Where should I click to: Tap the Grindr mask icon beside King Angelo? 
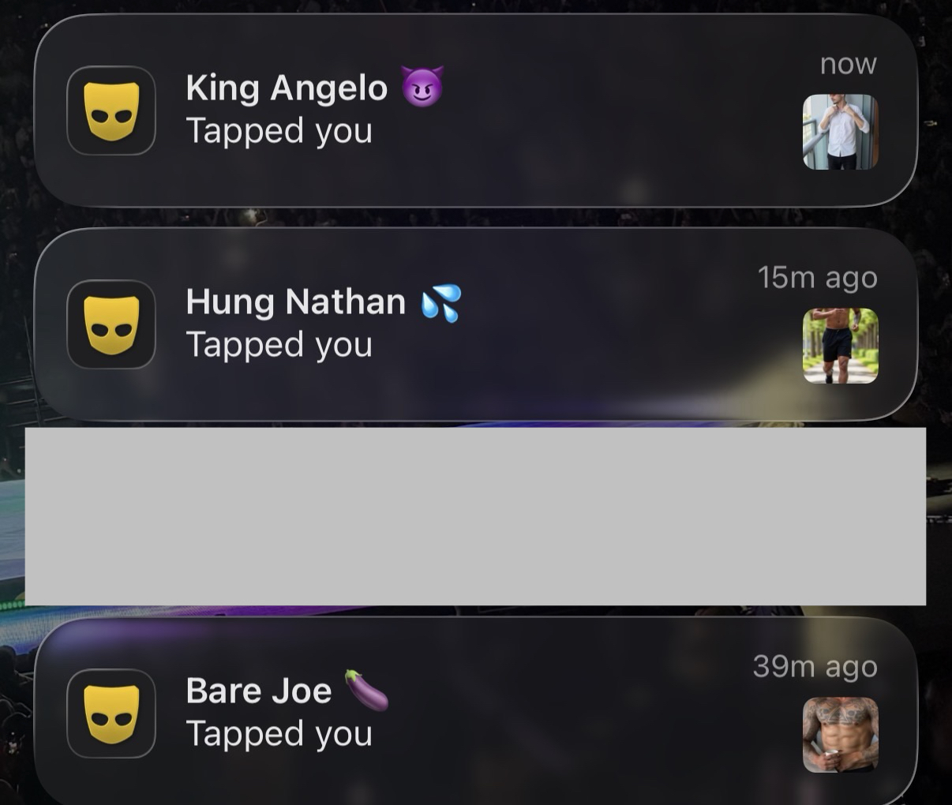(111, 110)
